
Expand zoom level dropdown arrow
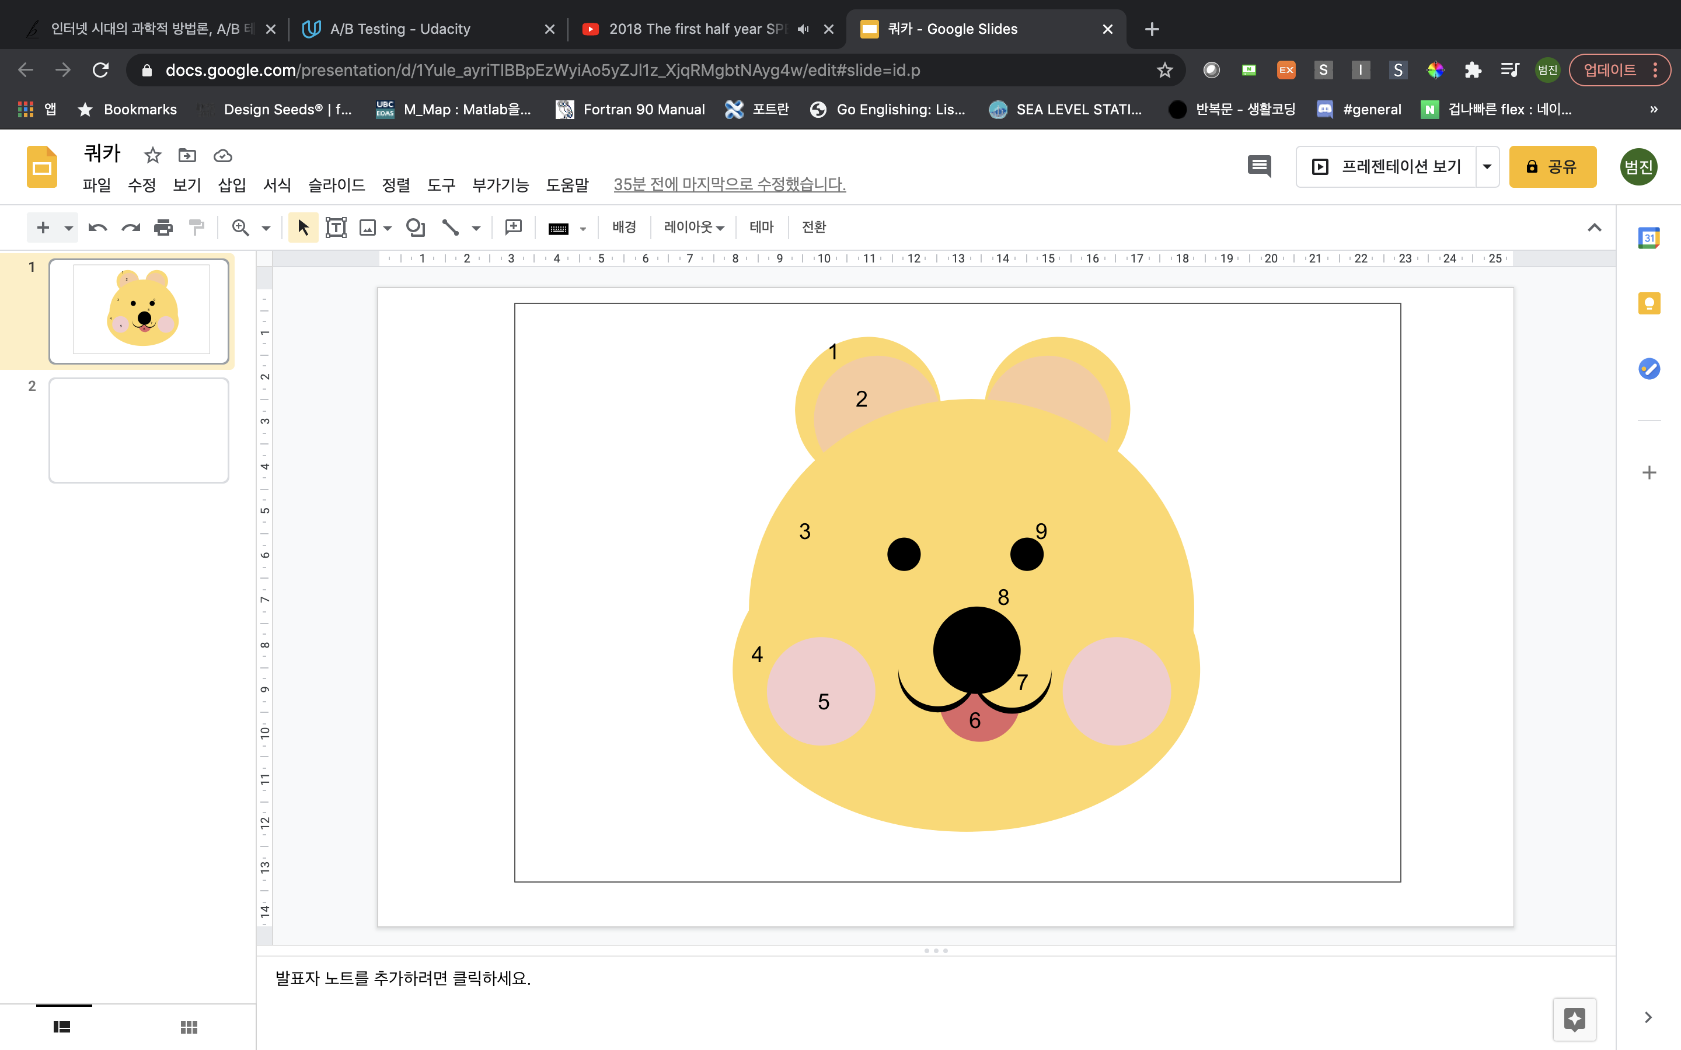pos(266,228)
